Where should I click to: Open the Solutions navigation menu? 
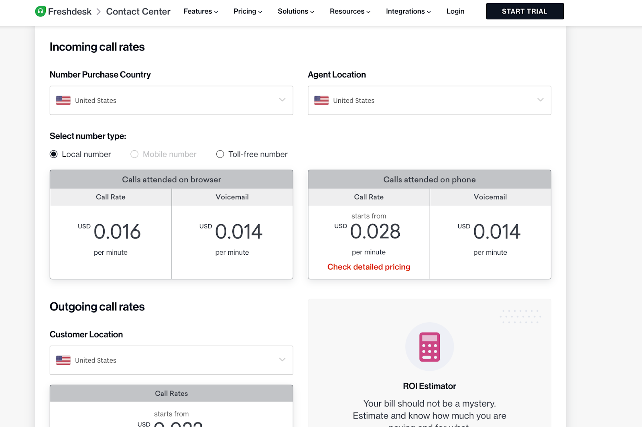[296, 11]
